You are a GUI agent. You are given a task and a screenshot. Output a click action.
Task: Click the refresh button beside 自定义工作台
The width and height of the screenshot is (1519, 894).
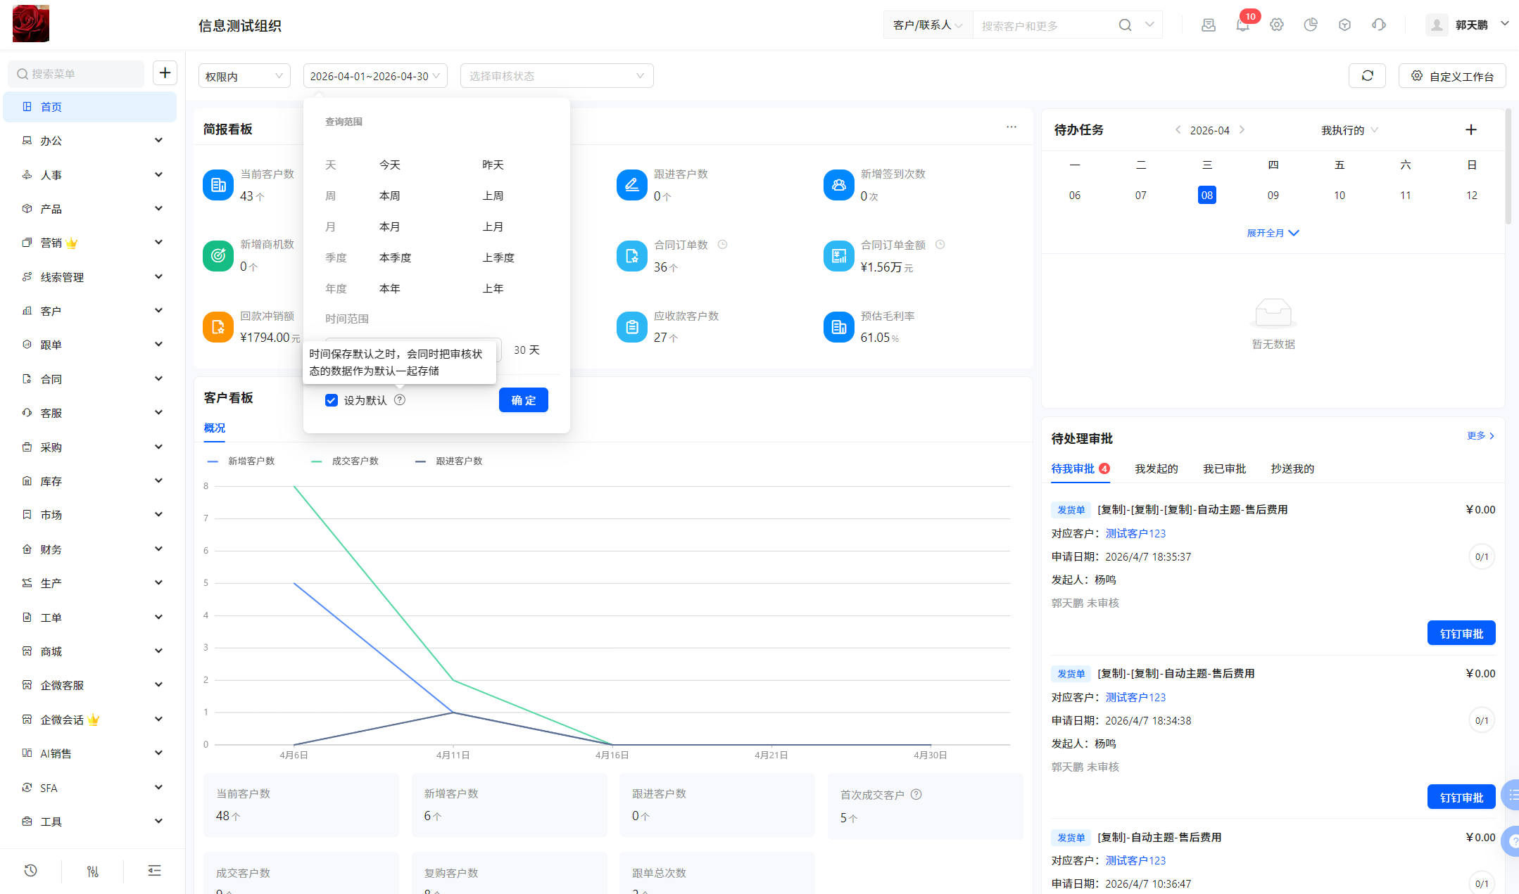click(x=1367, y=76)
